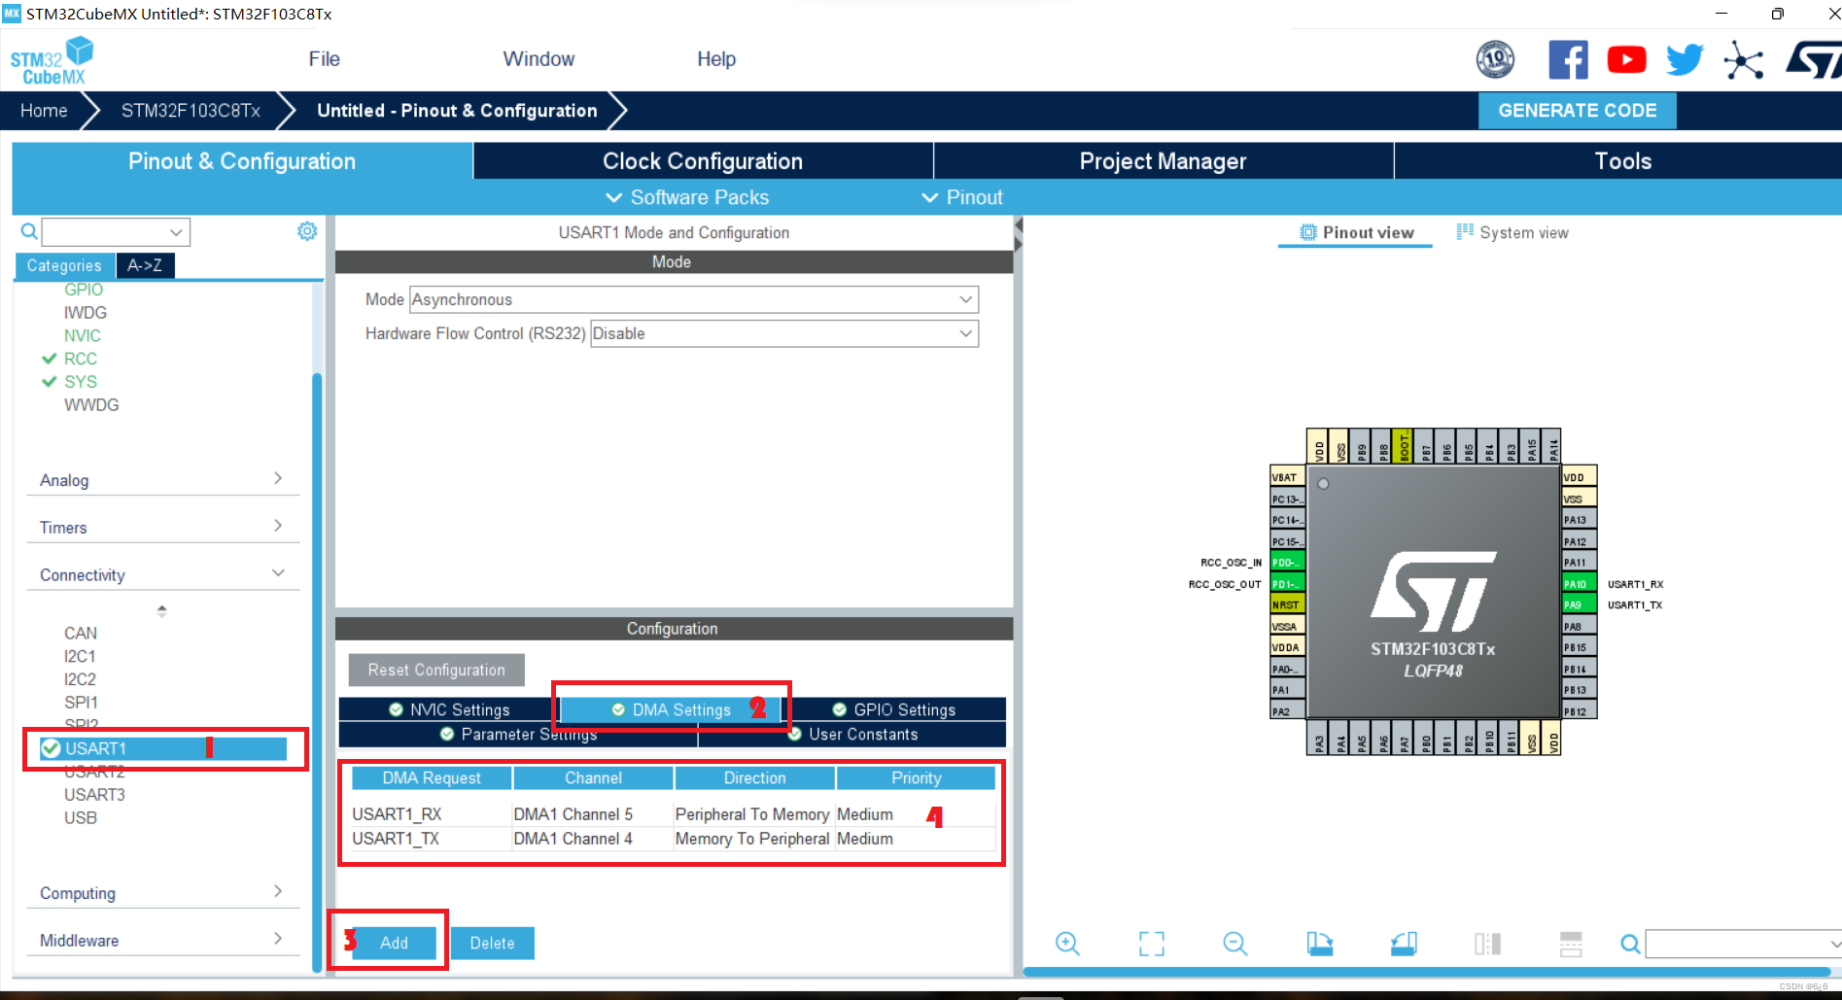The height and width of the screenshot is (1000, 1842).
Task: Open the Pinout dropdown menu
Action: [x=961, y=197]
